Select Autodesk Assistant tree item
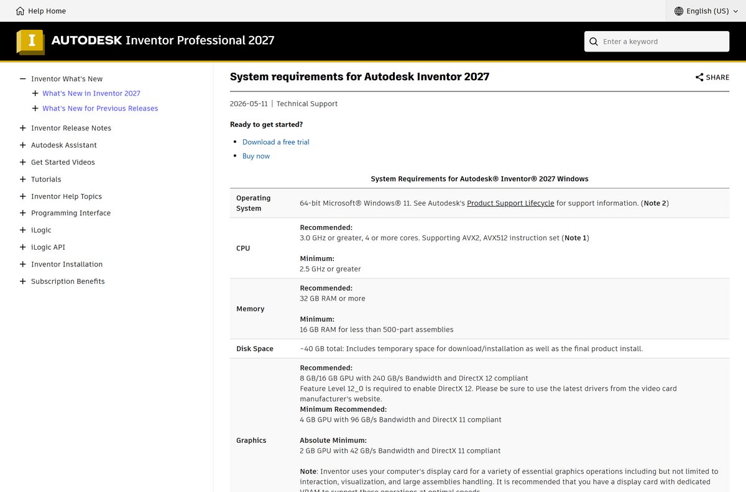 pyautogui.click(x=64, y=145)
